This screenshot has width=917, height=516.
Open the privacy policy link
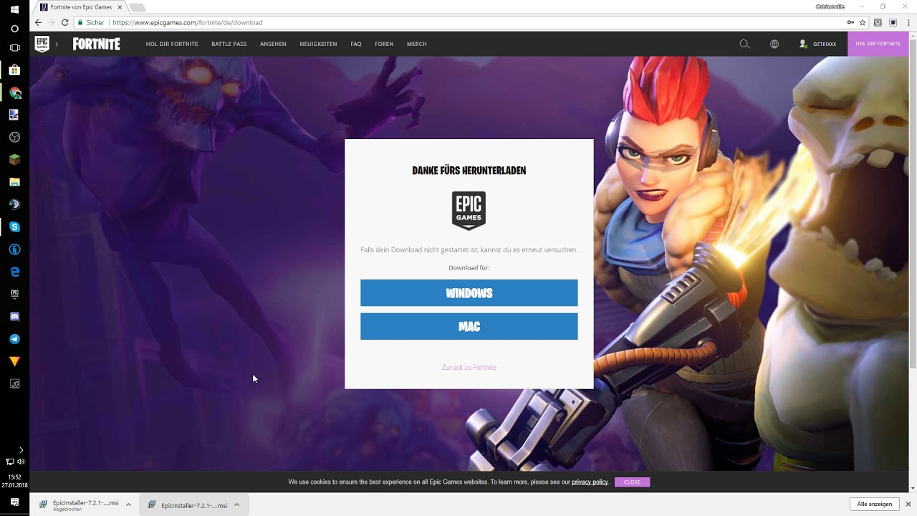pyautogui.click(x=590, y=482)
